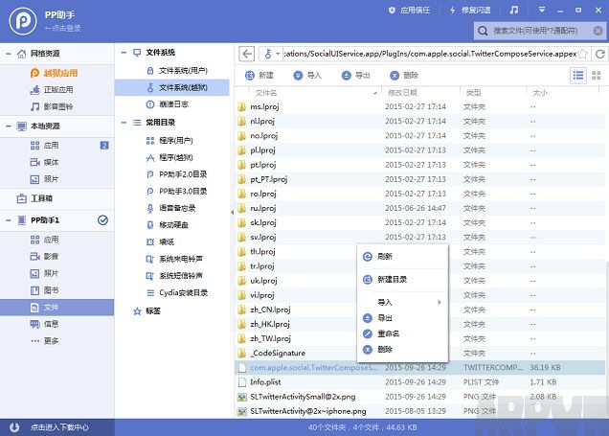This screenshot has height=436, width=609.
Task: Open the 应用信任 shield option
Action: [409, 11]
